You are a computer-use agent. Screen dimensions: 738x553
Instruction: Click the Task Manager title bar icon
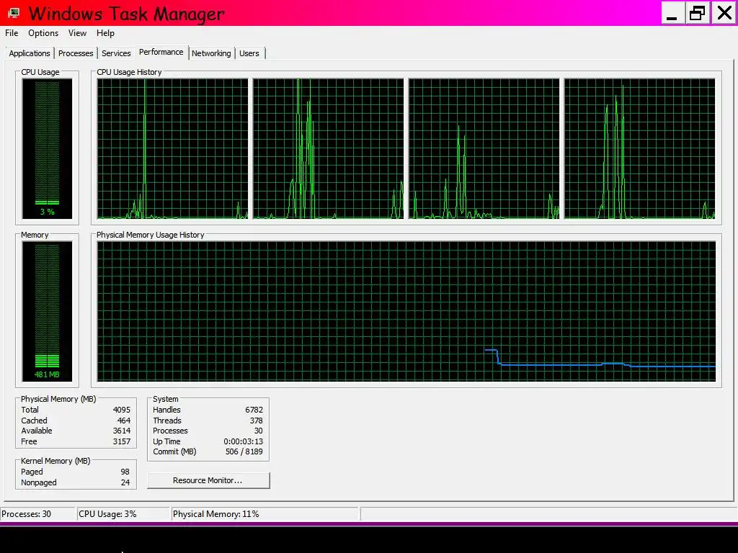click(x=14, y=13)
